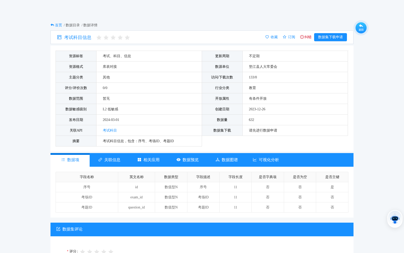Viewport: 404px width, 253px height.
Task: Rate first star in title bar
Action: [99, 37]
